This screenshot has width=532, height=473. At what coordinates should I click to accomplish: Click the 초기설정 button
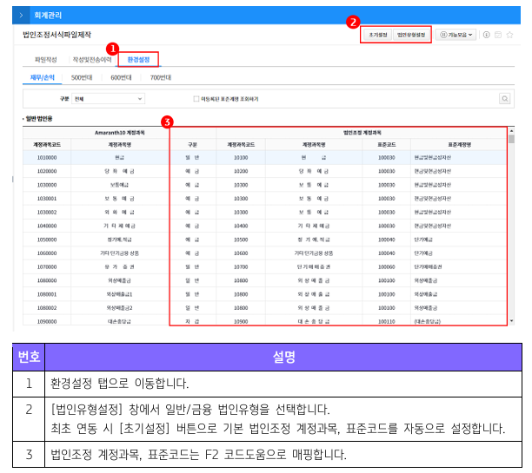pyautogui.click(x=378, y=35)
